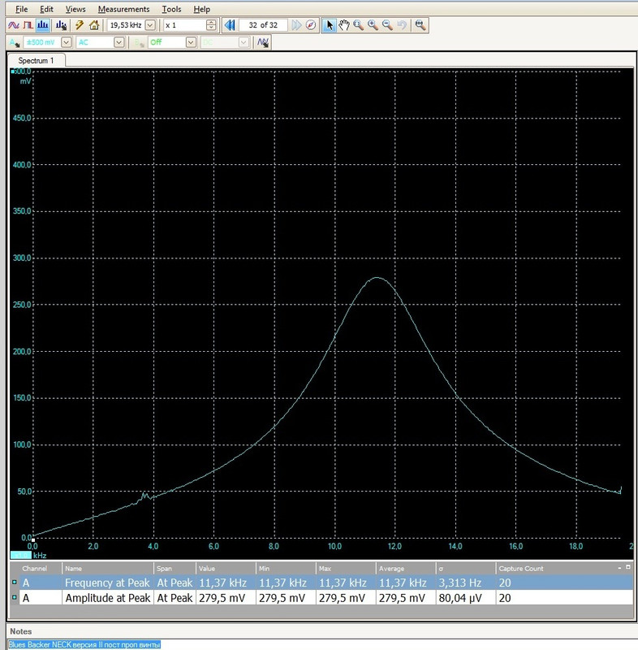The image size is (638, 650).
Task: Click the kHz axis unit label
Action: [40, 556]
